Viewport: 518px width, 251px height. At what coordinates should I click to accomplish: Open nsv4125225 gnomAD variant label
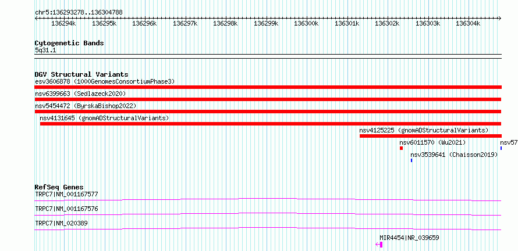point(424,130)
